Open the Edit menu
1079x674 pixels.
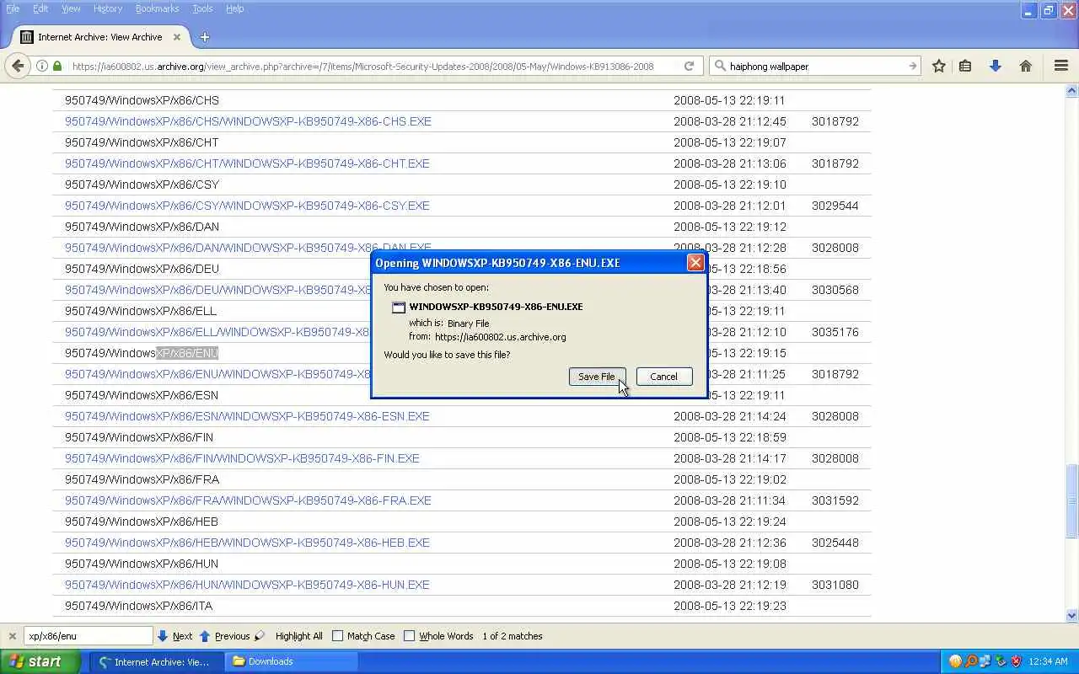pos(40,8)
